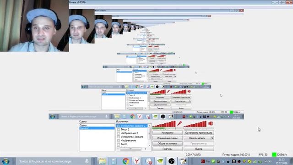Click the sources list scroll-down arrow
Image resolution: width=293 pixels, height=165 pixels.
pos(149,145)
